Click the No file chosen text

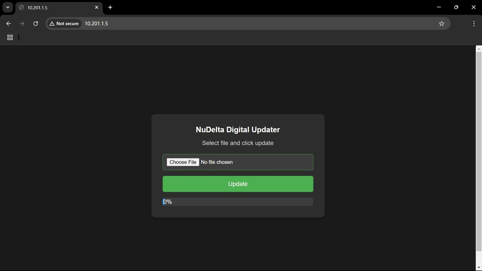tap(217, 162)
